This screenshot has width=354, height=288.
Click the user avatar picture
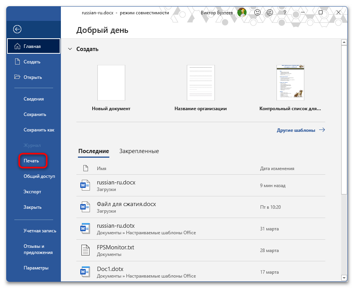pyautogui.click(x=242, y=12)
